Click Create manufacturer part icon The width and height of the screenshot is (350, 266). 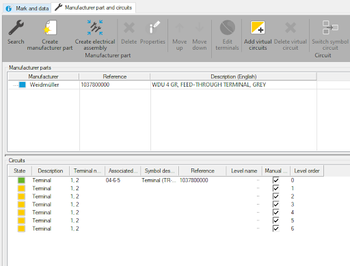(x=50, y=27)
